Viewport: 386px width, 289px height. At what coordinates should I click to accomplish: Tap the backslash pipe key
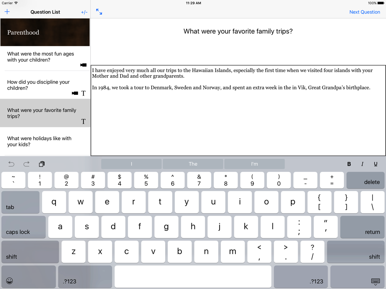coord(372,202)
